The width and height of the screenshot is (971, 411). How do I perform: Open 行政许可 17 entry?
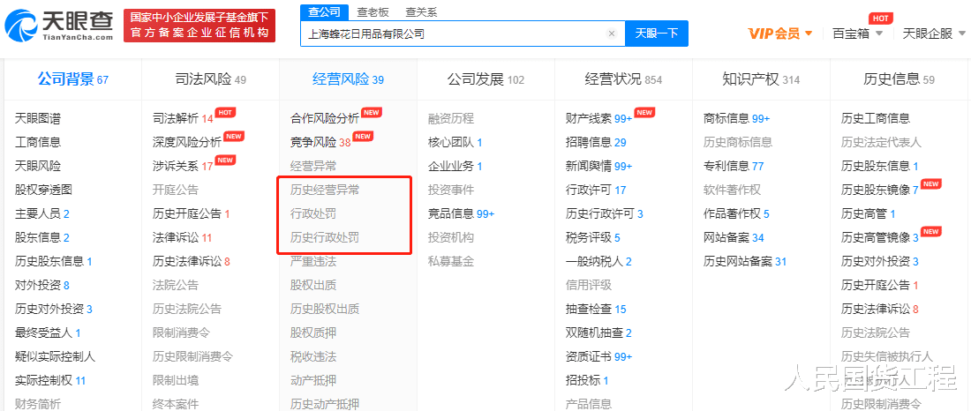596,190
